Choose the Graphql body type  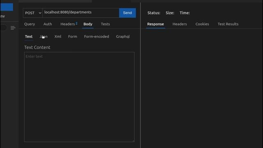tap(123, 37)
